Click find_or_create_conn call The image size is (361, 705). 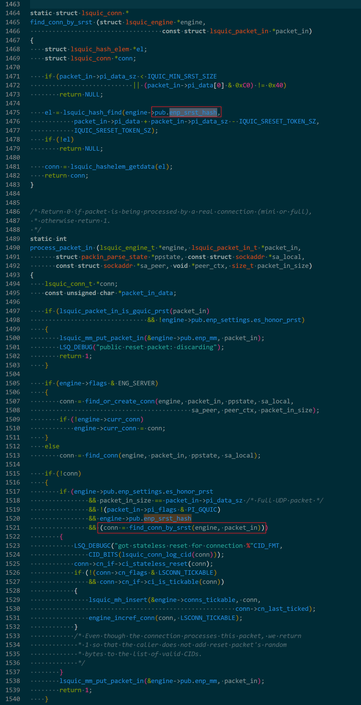(x=120, y=401)
